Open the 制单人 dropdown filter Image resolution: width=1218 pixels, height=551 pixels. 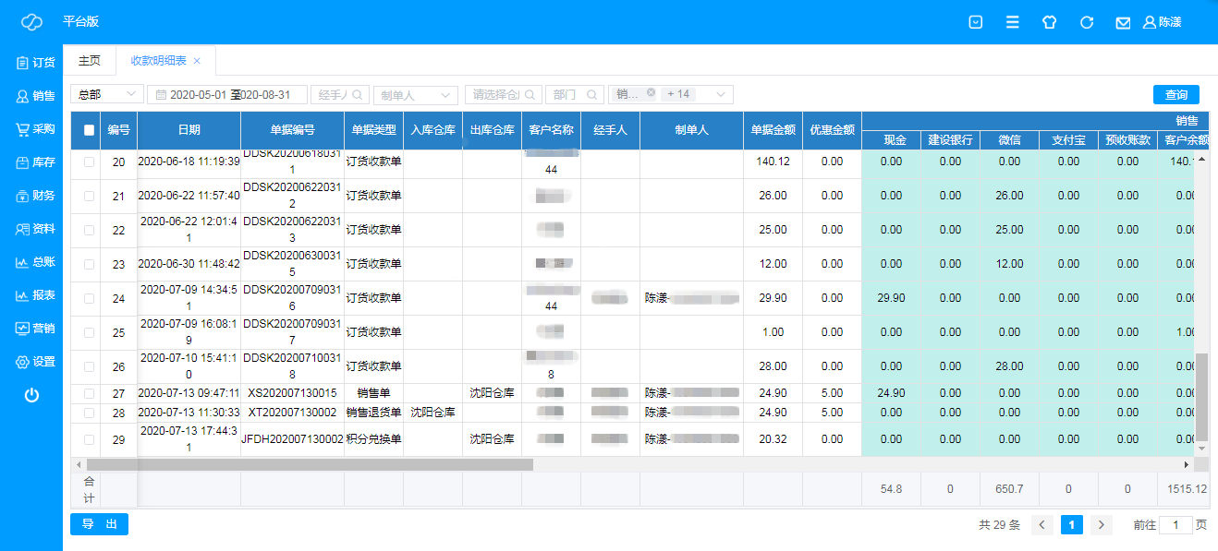pyautogui.click(x=415, y=94)
